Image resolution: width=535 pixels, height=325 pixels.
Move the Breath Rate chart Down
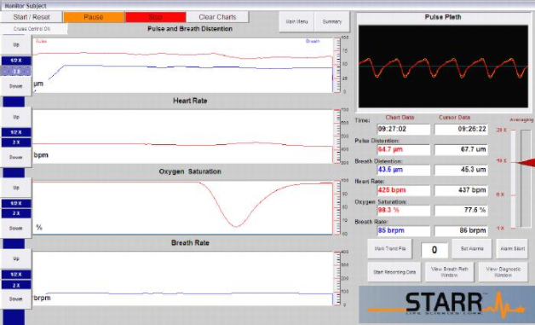[x=16, y=299]
